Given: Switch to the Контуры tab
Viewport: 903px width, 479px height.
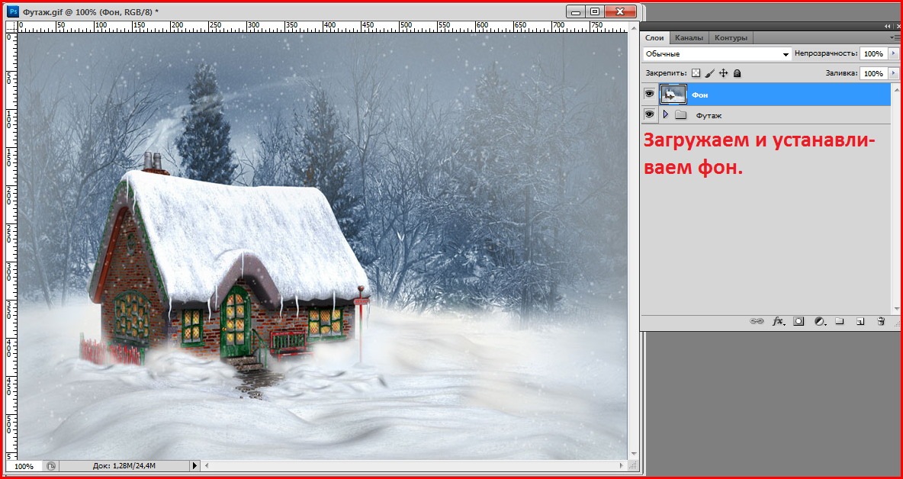Looking at the screenshot, I should (x=731, y=38).
